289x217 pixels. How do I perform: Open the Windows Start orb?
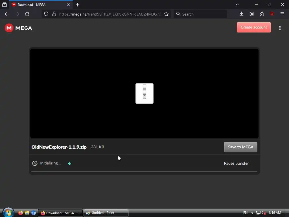click(x=8, y=212)
